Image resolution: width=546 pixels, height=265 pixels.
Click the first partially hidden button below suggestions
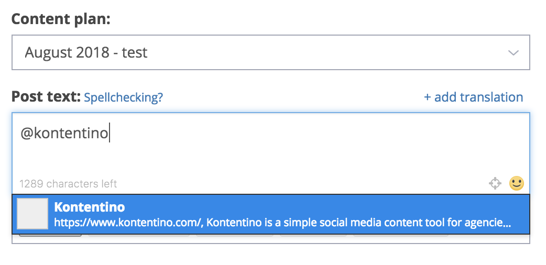50,235
